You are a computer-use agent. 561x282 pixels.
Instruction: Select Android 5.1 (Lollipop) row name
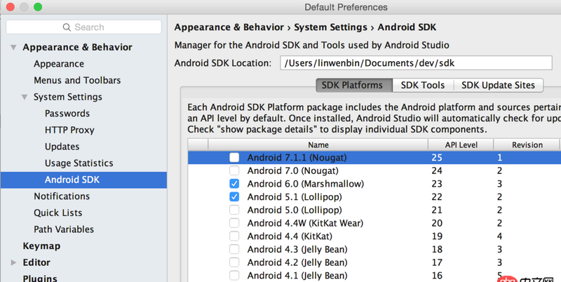(x=295, y=197)
